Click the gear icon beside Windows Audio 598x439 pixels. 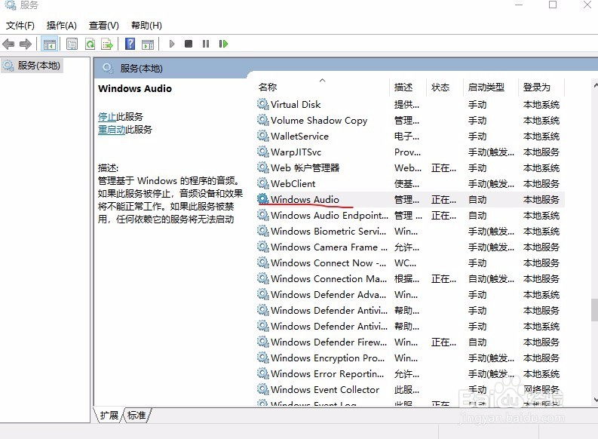click(262, 199)
